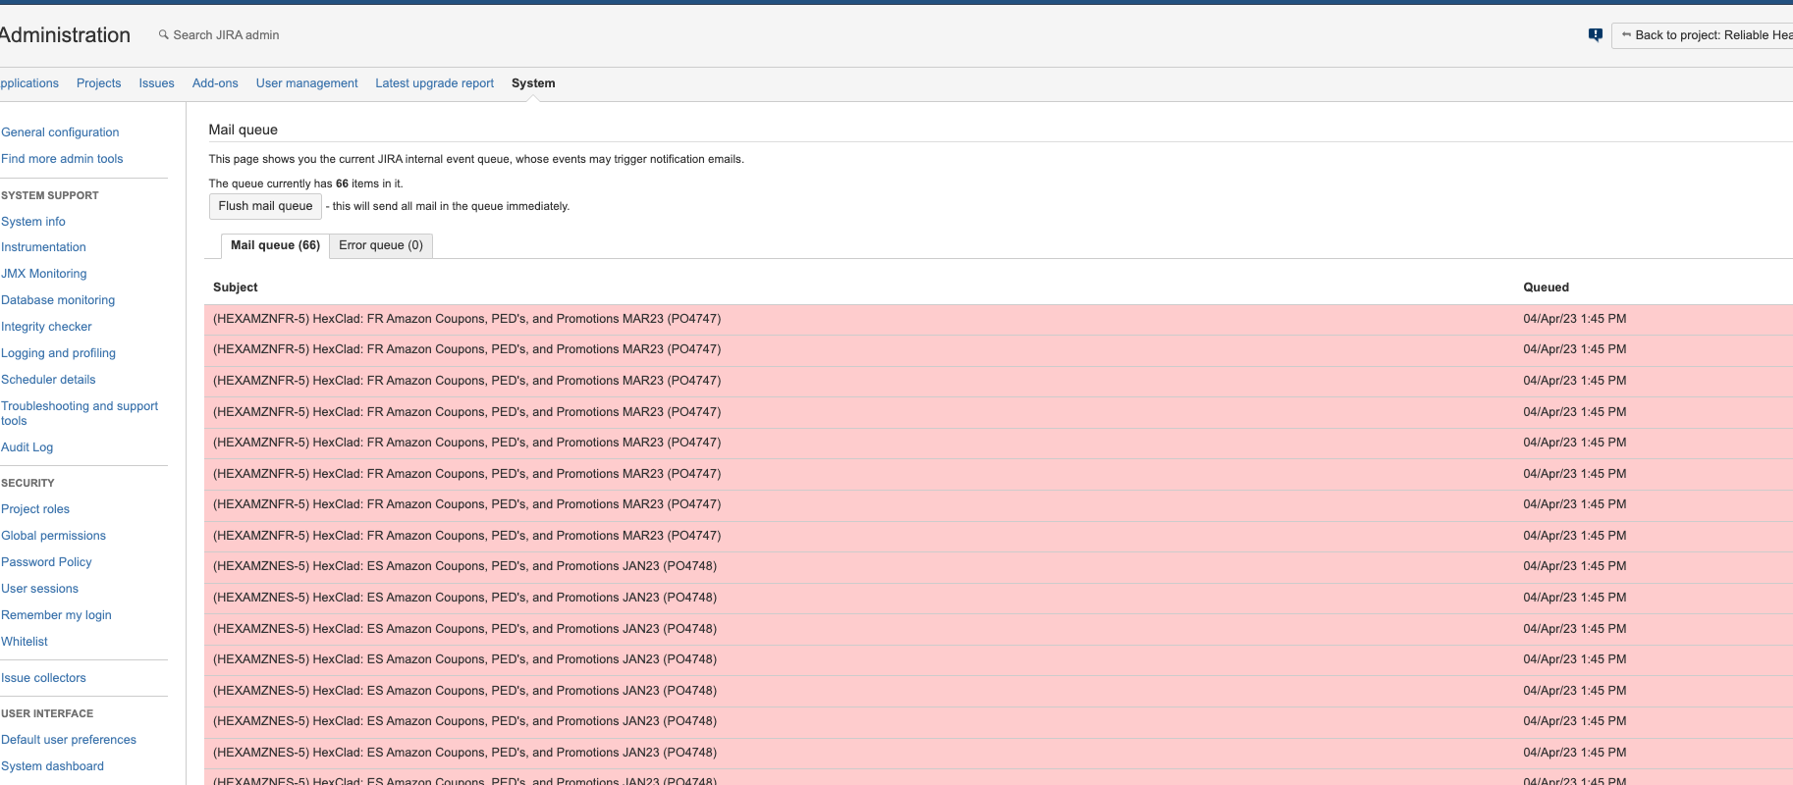Open the User management tab
The width and height of the screenshot is (1793, 785).
click(306, 83)
